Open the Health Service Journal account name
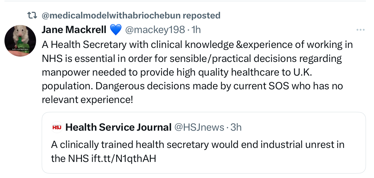374x178 pixels. pos(118,127)
